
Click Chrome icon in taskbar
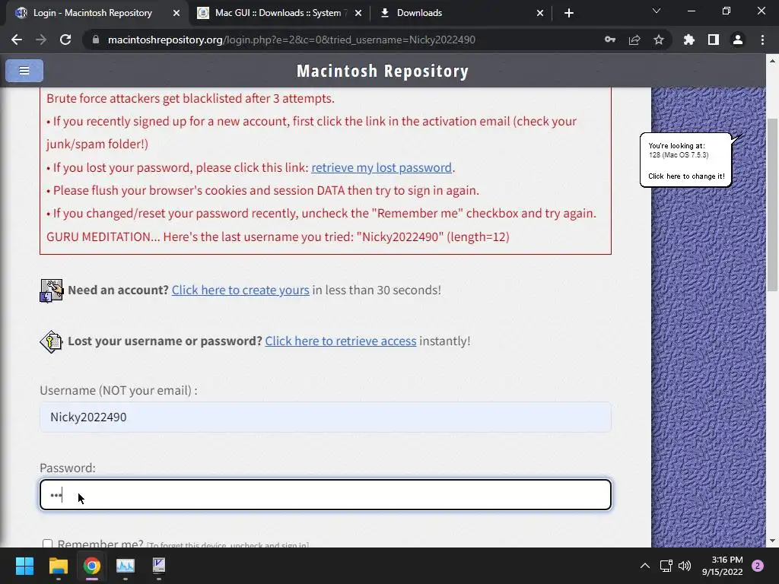point(92,566)
